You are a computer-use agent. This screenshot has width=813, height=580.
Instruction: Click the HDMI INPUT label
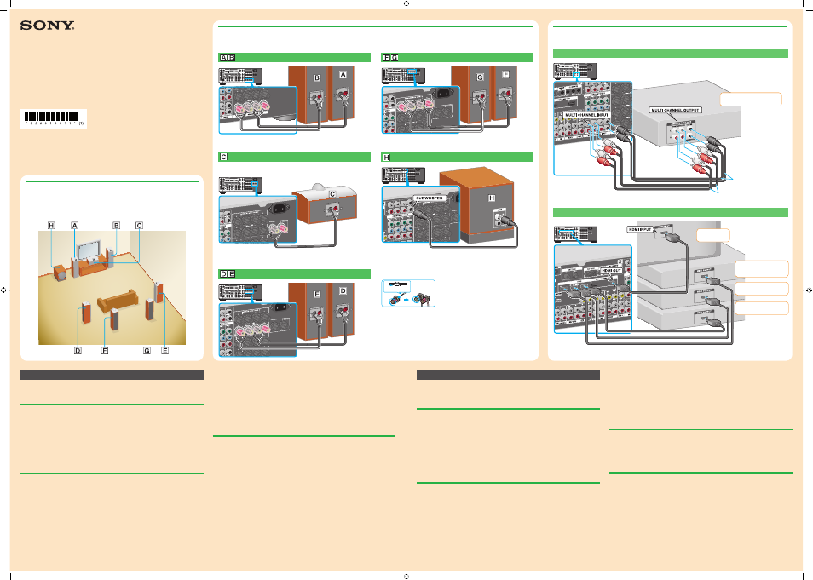coord(640,229)
